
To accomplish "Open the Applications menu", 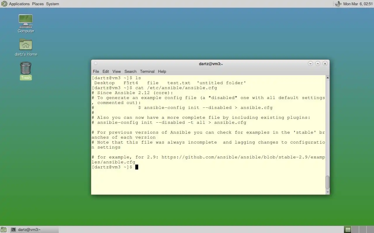I will pos(19,4).
